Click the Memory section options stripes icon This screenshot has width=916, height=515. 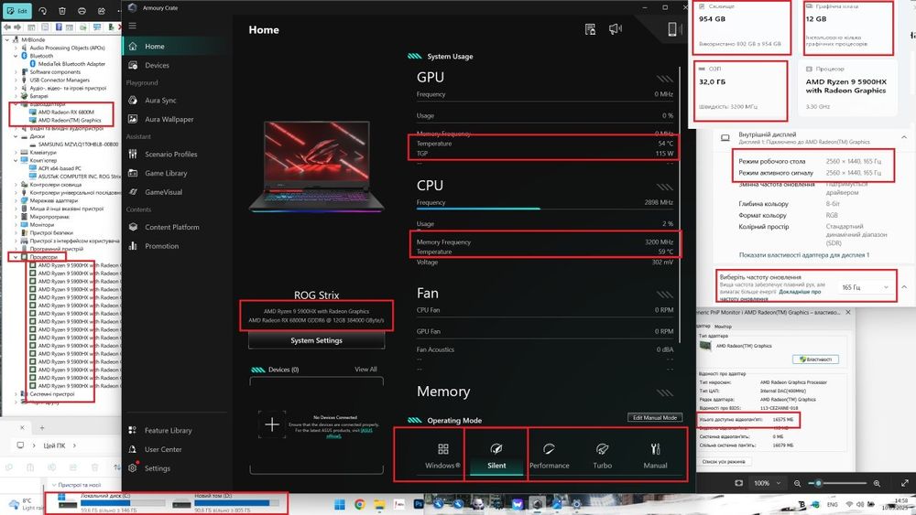(x=665, y=393)
